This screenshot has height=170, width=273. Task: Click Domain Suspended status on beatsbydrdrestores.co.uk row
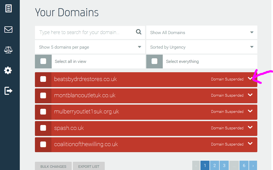[x=227, y=79]
